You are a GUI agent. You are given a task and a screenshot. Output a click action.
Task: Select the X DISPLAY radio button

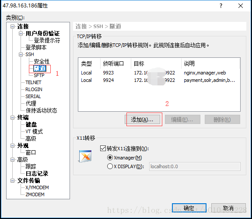point(110,166)
